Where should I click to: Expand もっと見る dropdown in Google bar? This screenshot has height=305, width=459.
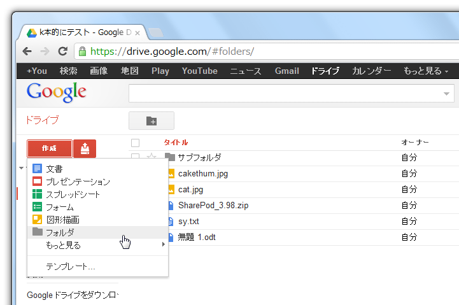426,71
